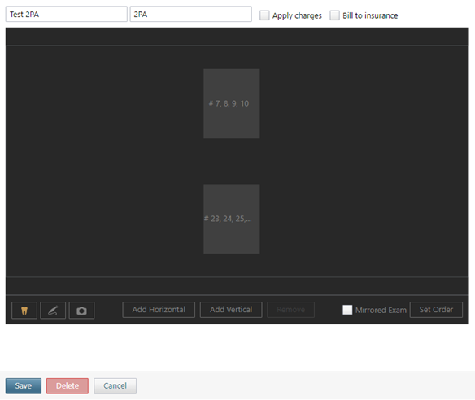Cancel editing the template
Screen dimensions: 475x400
tap(115, 385)
